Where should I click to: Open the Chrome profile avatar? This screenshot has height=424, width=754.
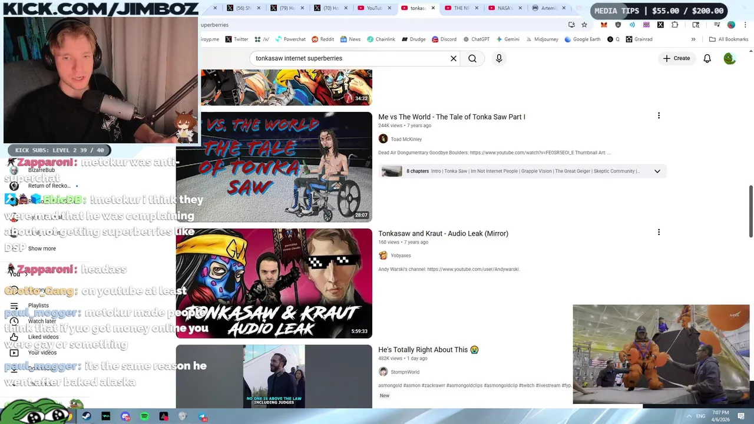[x=731, y=25]
